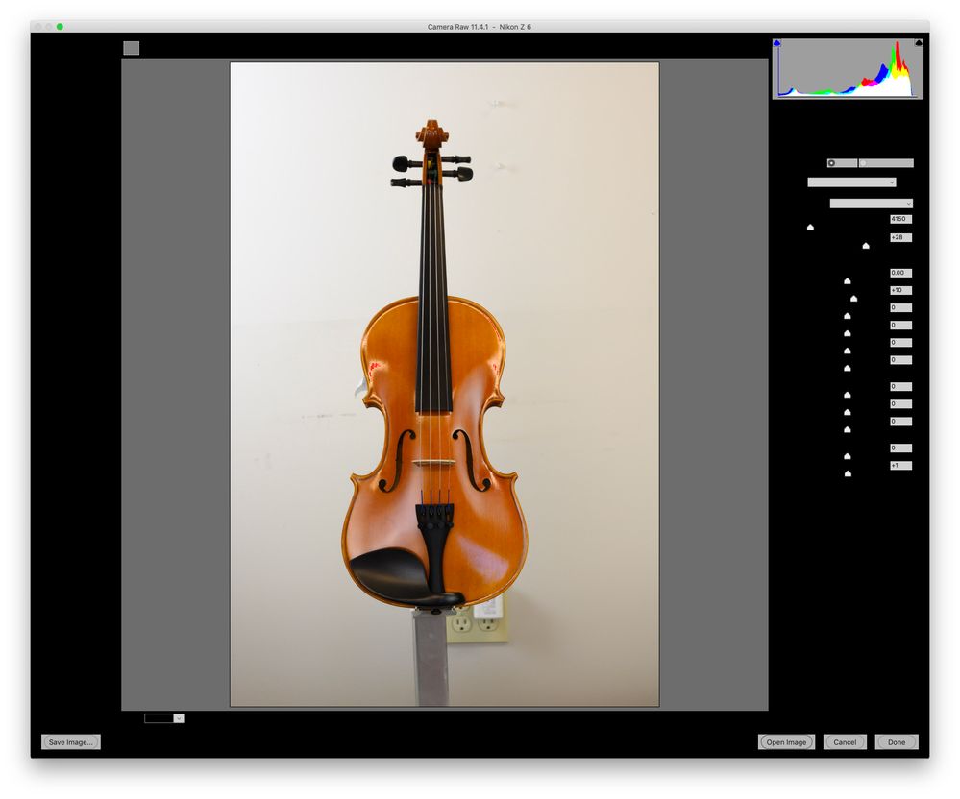The width and height of the screenshot is (960, 799).
Task: Open the camera profile dropdown below White Balance
Action: coord(870,203)
